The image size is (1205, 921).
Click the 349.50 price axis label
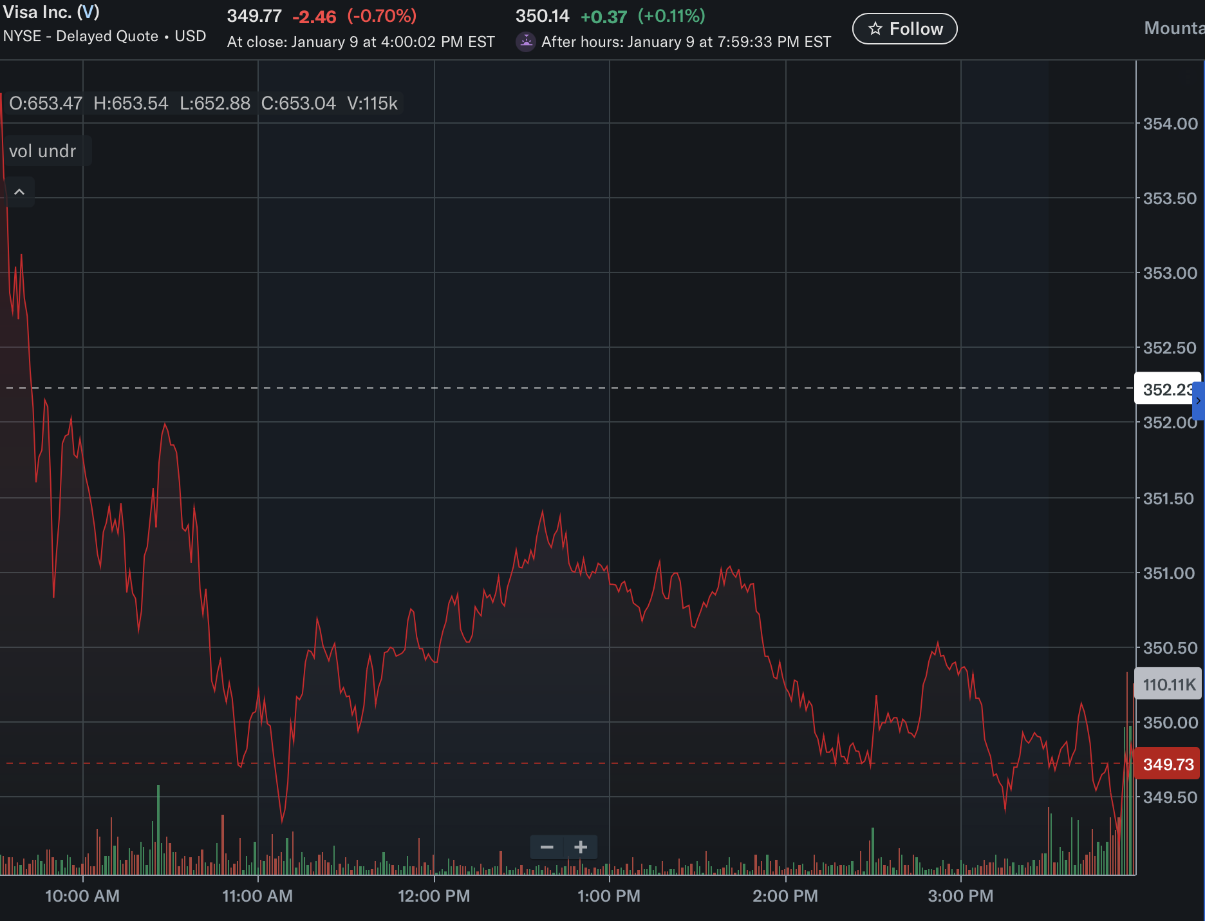[x=1170, y=797]
